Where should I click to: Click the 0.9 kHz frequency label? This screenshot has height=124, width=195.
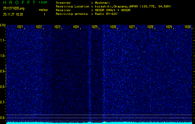(x=2, y=71)
